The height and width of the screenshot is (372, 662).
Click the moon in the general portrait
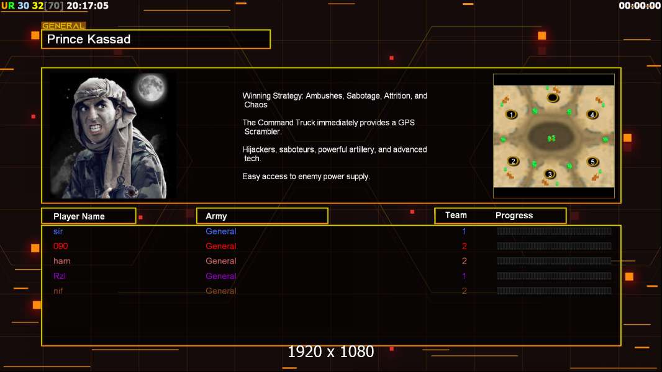pos(151,87)
